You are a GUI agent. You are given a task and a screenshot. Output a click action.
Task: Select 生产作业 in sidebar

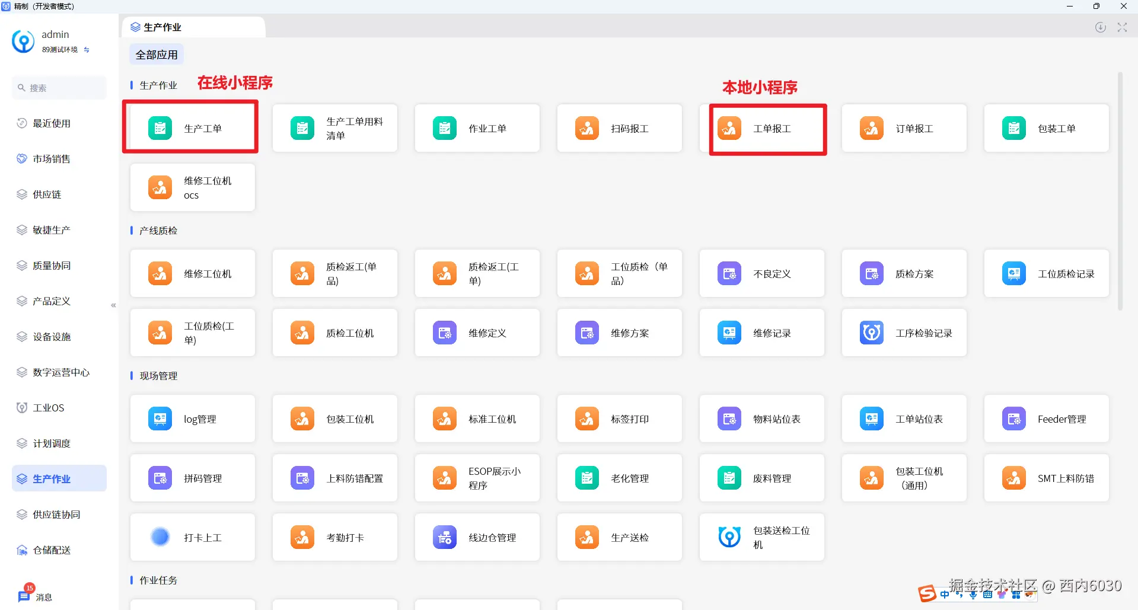59,478
